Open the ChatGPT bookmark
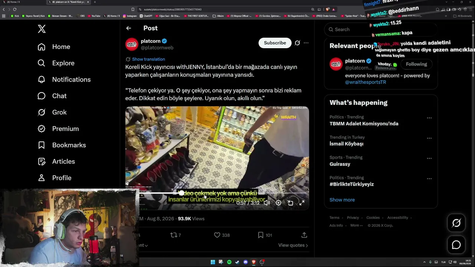475x267 pixels. pyautogui.click(x=146, y=16)
